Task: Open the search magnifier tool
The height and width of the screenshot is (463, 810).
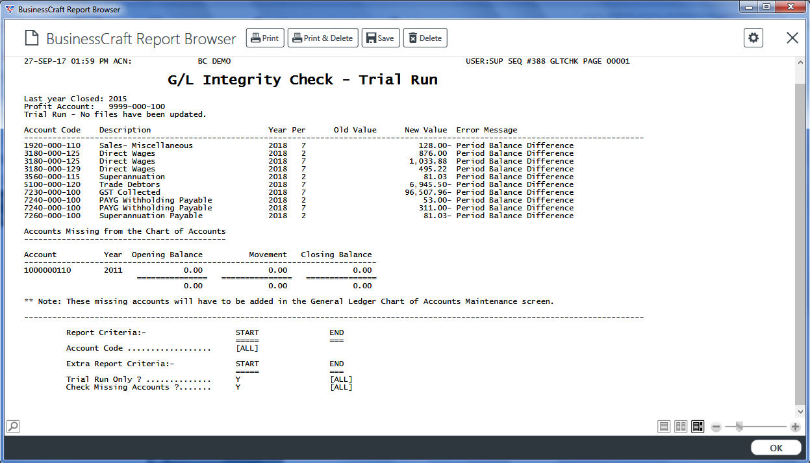Action: coord(12,427)
